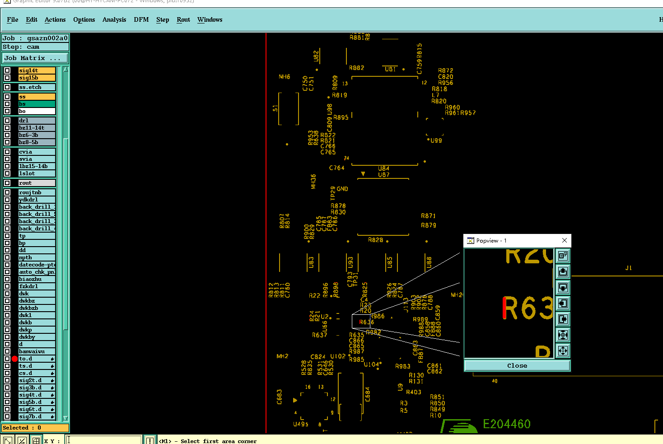Viewport: 663px width, 444px height.
Task: Click the Step: cam label
Action: coord(35,47)
